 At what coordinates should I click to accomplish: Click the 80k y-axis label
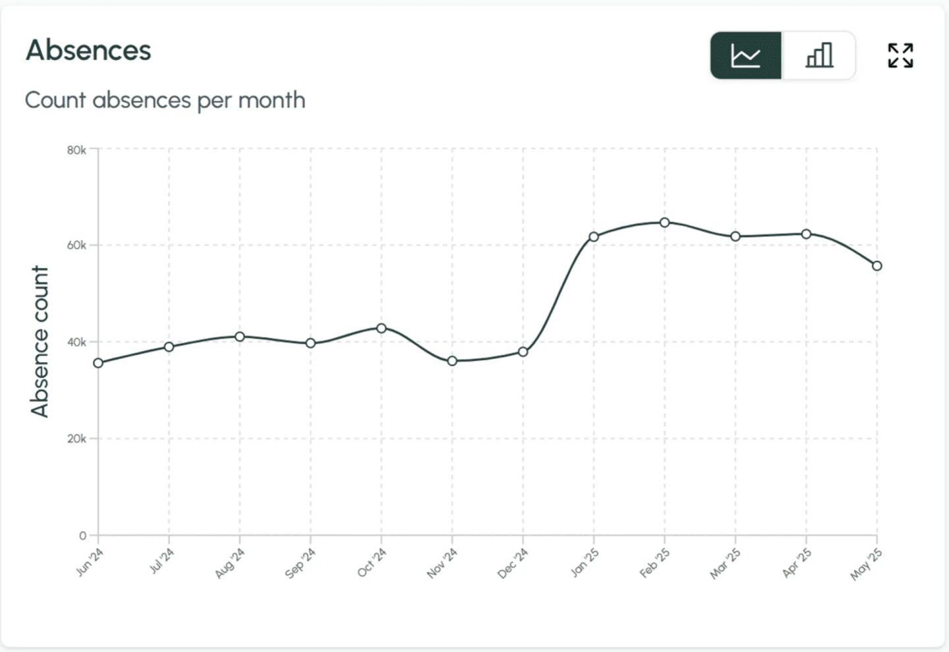click(x=76, y=150)
